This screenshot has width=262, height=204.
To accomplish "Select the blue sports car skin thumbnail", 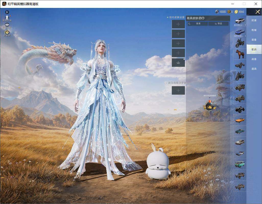I will coord(240,32).
